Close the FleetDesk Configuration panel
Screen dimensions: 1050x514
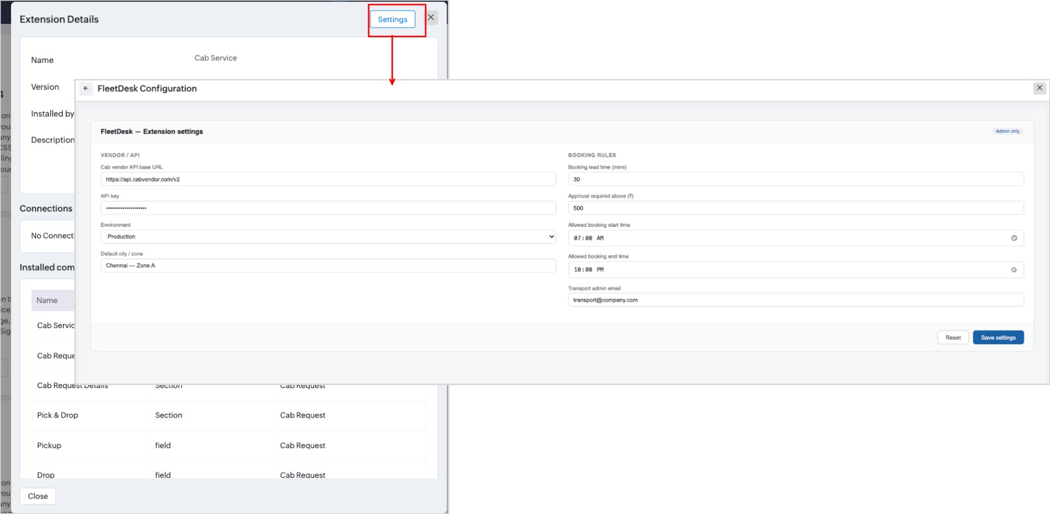[1040, 88]
